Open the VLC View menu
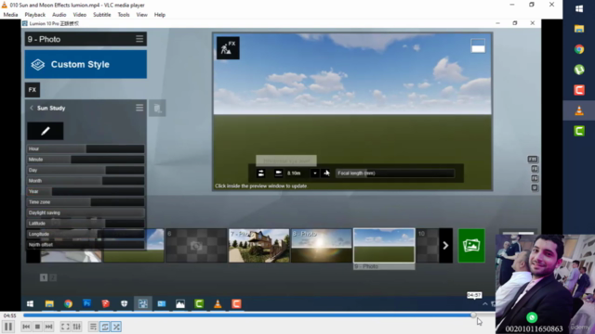Viewport: 595px width, 334px height. (142, 15)
